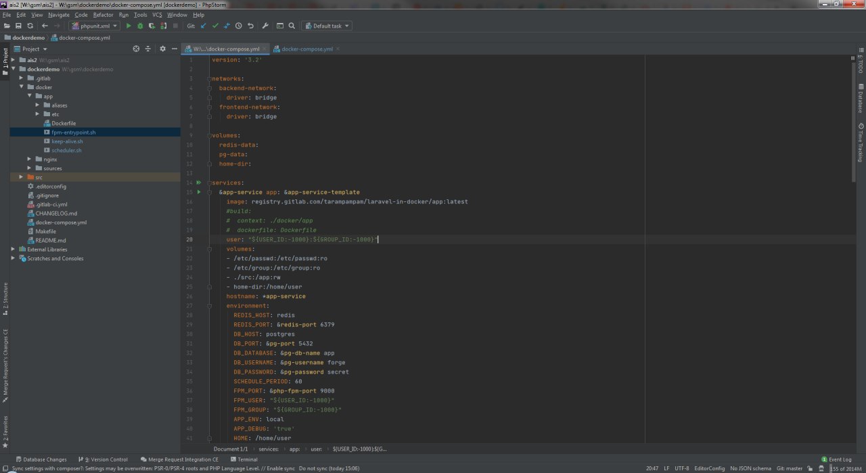Open Event Log button
Image resolution: width=866 pixels, height=473 pixels.
click(836, 459)
